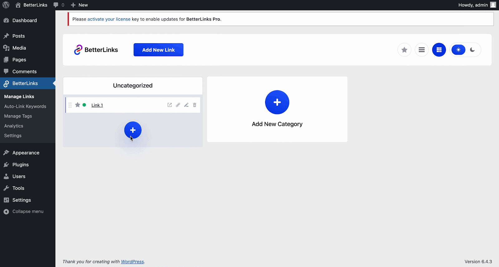Screen dimensions: 499x267
Task: Open Appearance in the sidebar
Action: coord(28,153)
